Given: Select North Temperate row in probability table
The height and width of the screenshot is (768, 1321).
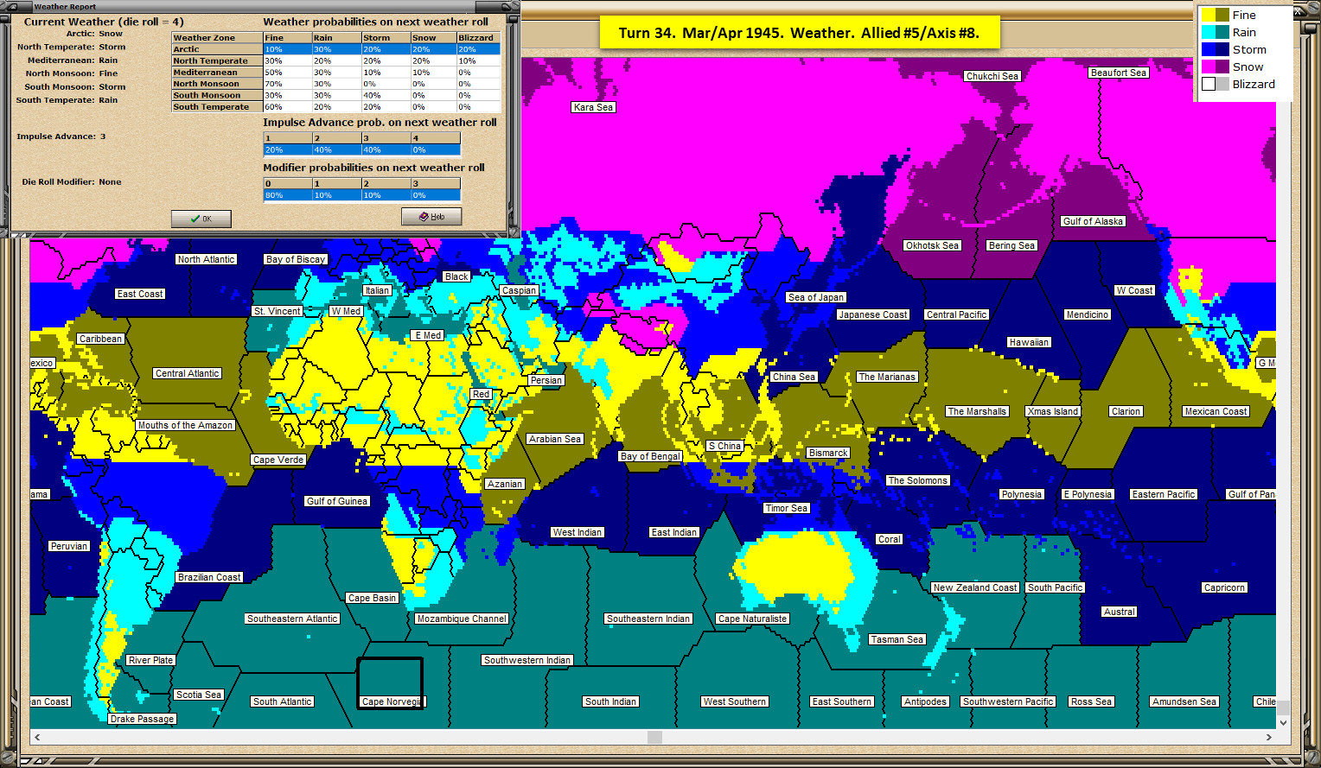Looking at the screenshot, I should click(x=336, y=60).
